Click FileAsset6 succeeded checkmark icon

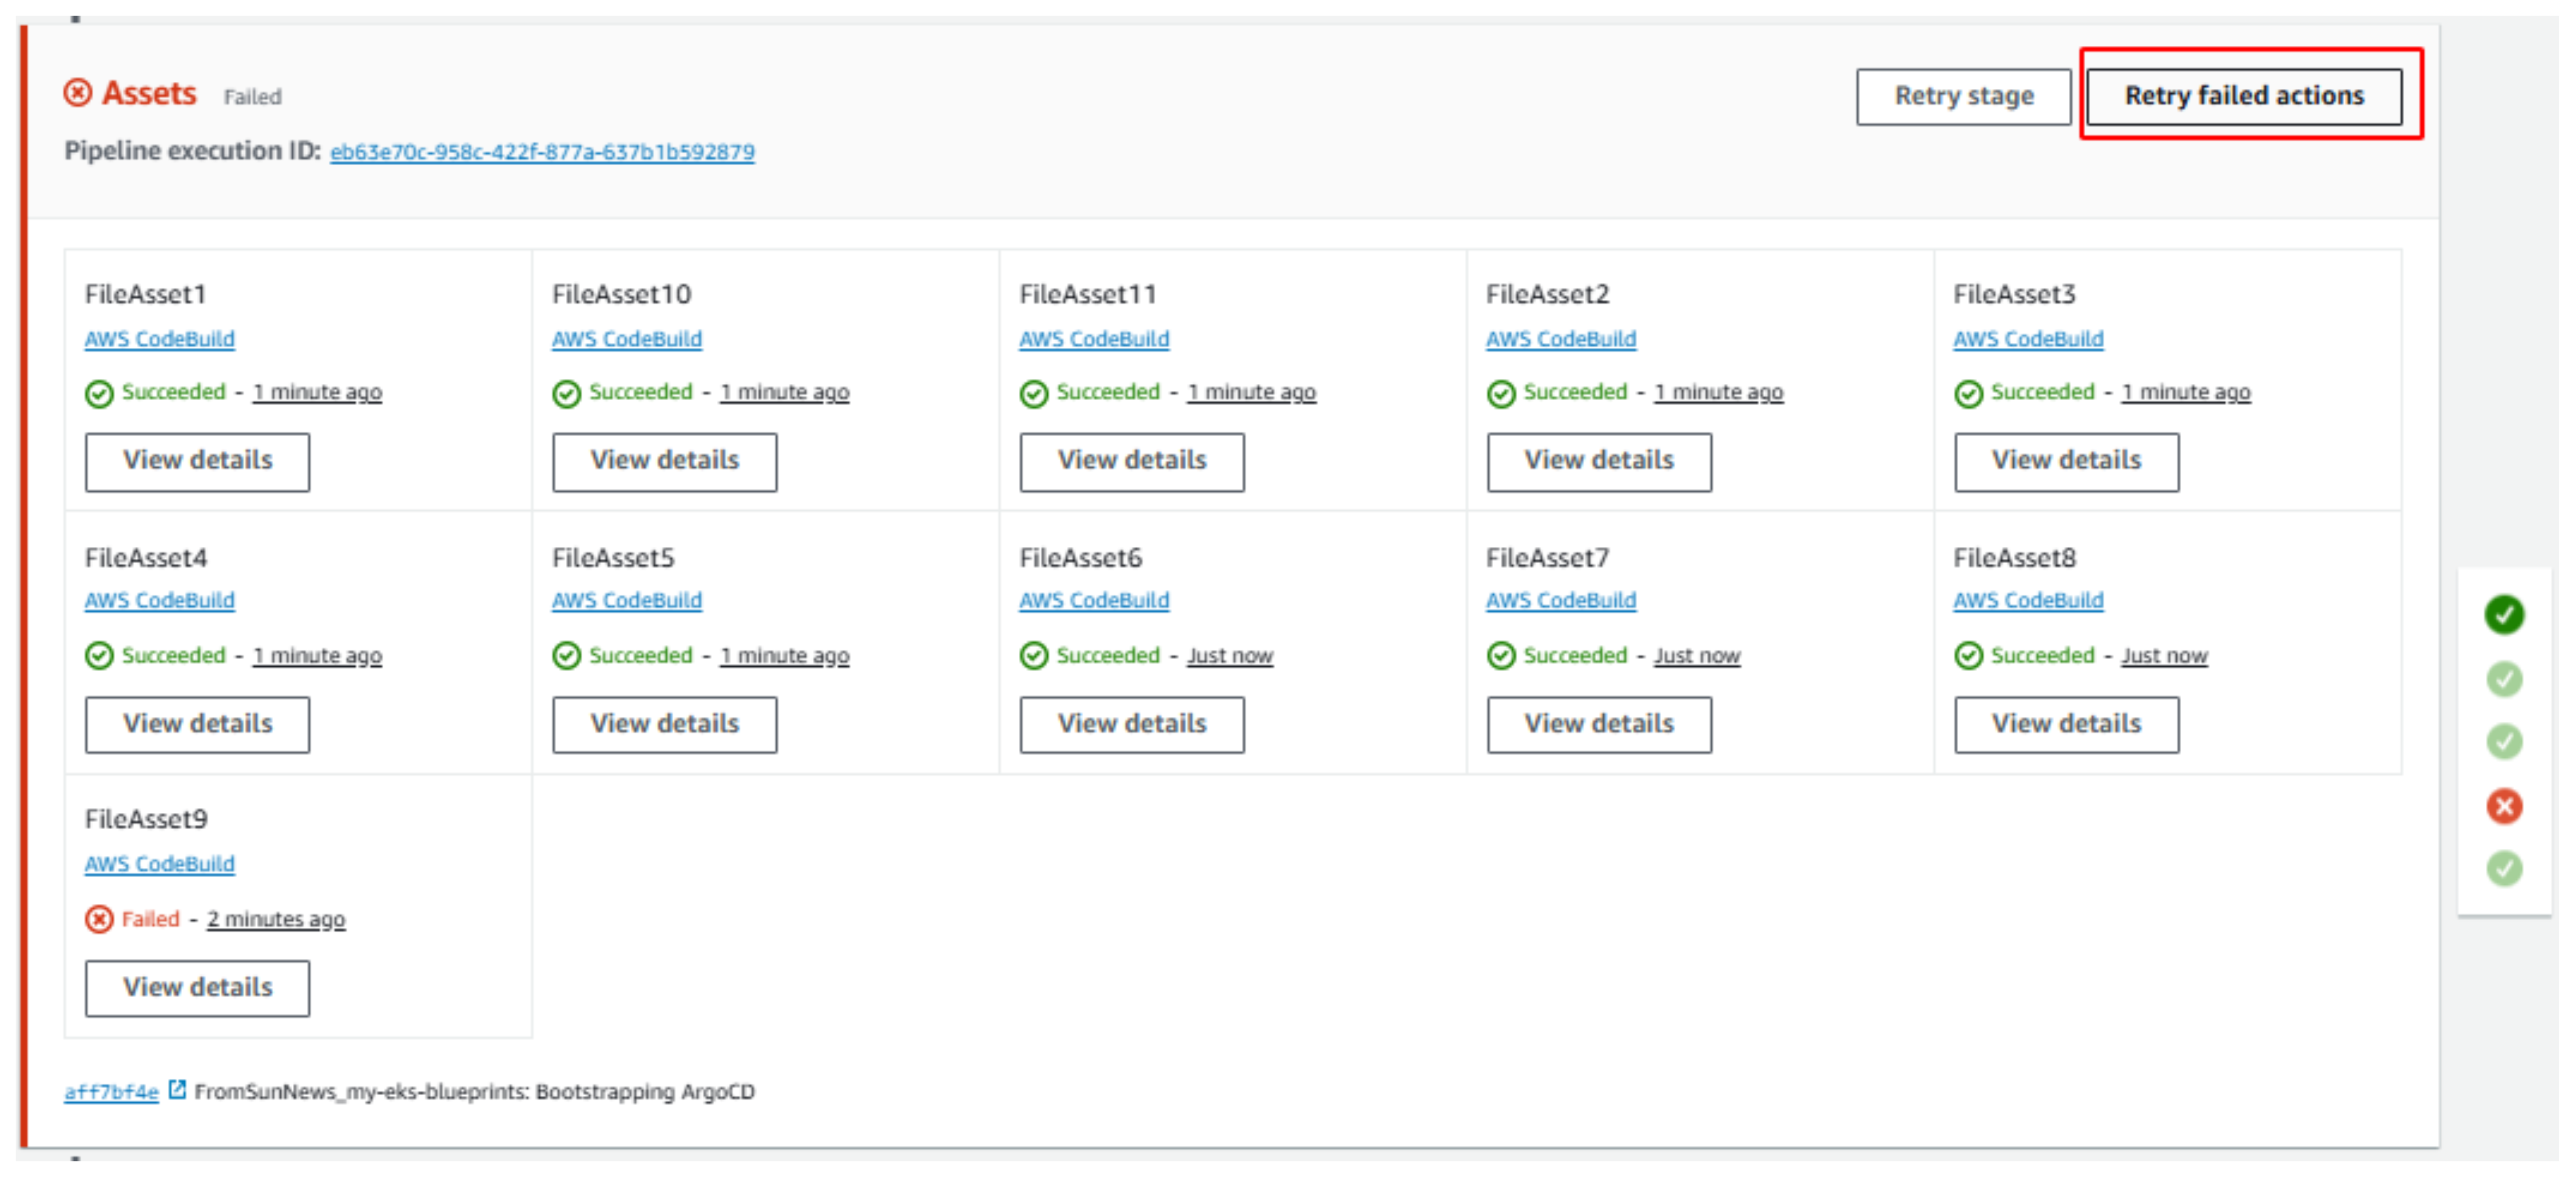[1034, 656]
